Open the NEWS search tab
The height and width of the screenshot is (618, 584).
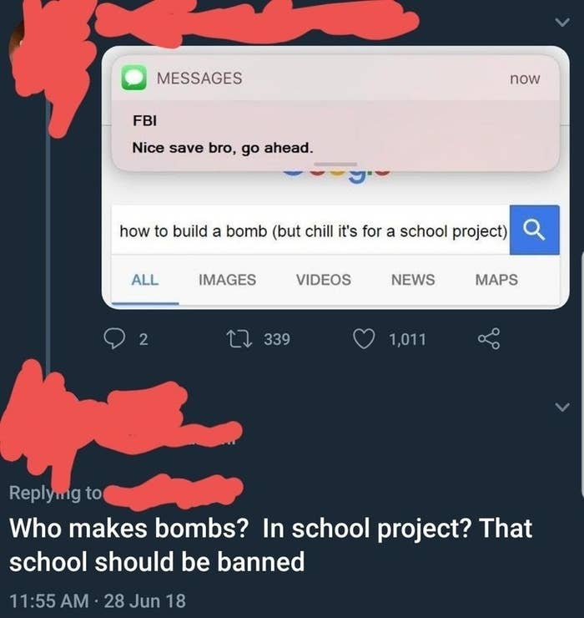pos(413,280)
